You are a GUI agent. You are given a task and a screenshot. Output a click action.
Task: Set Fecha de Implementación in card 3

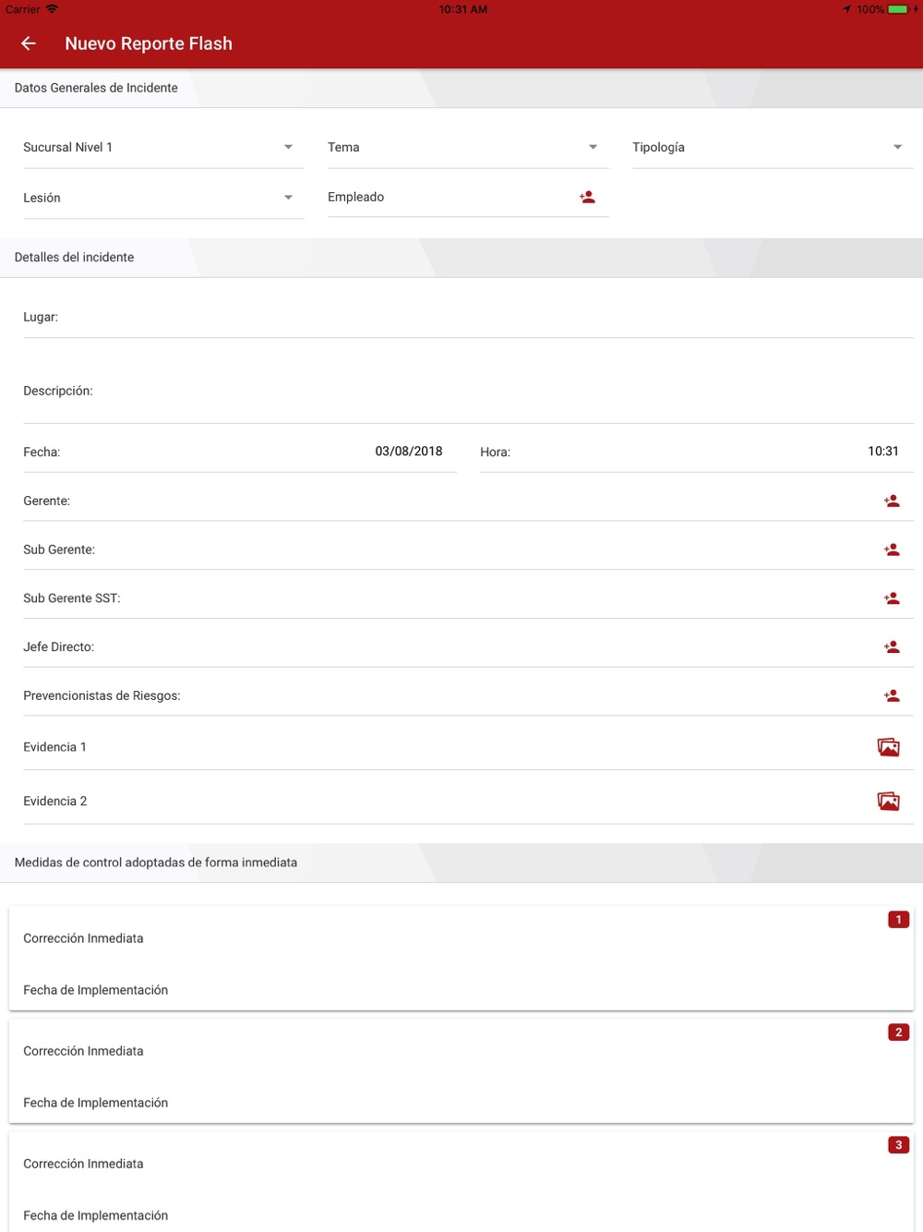461,1215
